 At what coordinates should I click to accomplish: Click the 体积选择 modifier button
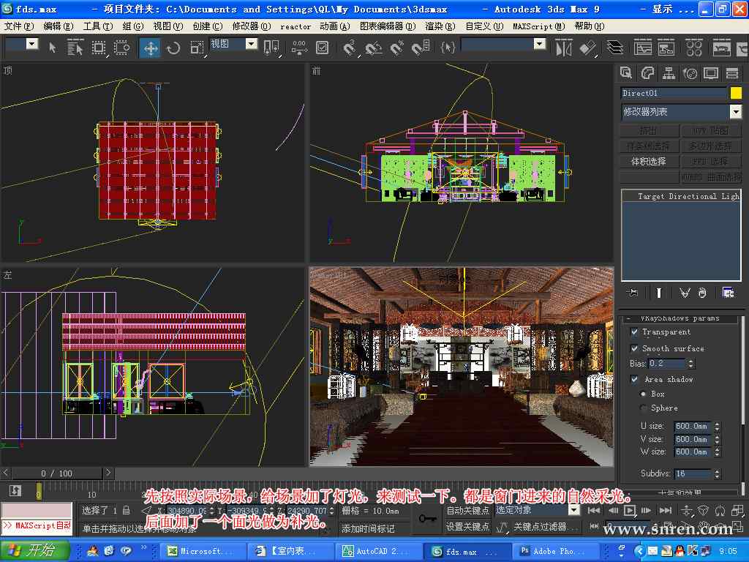[650, 162]
